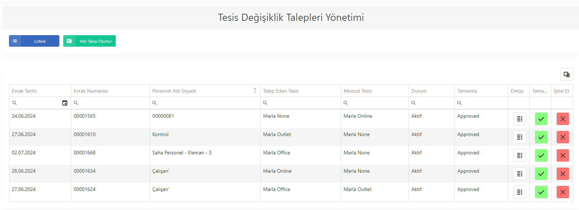Click Yeni Talep Olustur button

89,41
